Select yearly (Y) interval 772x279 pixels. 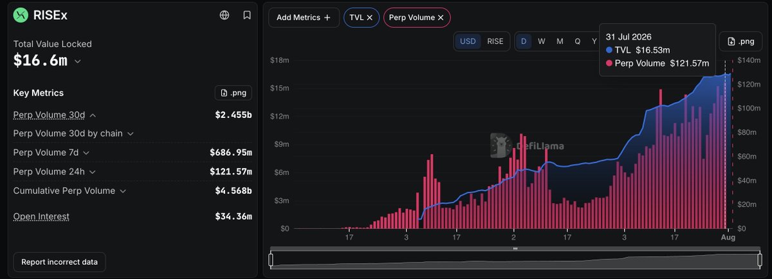coord(594,41)
